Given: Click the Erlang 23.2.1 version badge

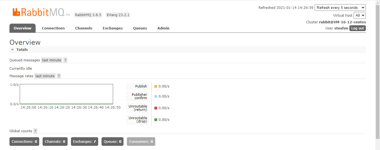Looking at the screenshot, I should (118, 15).
